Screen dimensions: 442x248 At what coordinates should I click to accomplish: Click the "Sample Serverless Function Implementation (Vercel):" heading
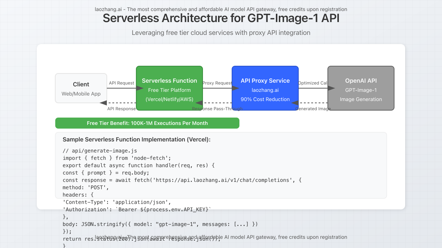(x=136, y=140)
